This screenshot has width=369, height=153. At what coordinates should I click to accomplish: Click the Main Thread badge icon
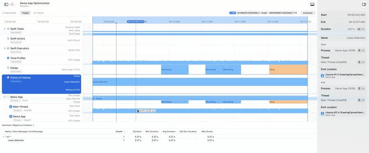click(11, 106)
